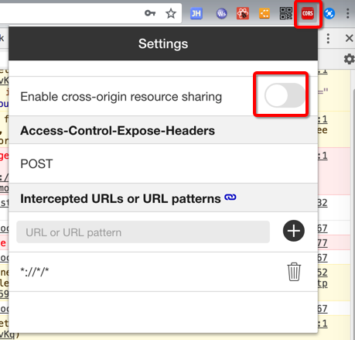Select the *://*/* intercepted pattern entry
The width and height of the screenshot is (355, 340).
pos(35,272)
